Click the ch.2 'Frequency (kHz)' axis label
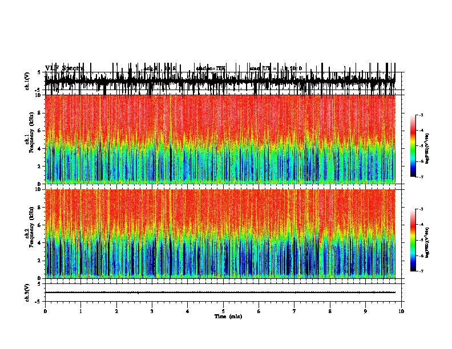Screen dimensions: 452x349 click(x=31, y=227)
